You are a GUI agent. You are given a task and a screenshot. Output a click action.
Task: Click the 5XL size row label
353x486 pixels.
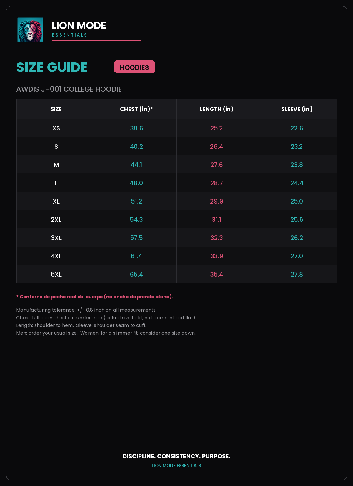pos(56,275)
